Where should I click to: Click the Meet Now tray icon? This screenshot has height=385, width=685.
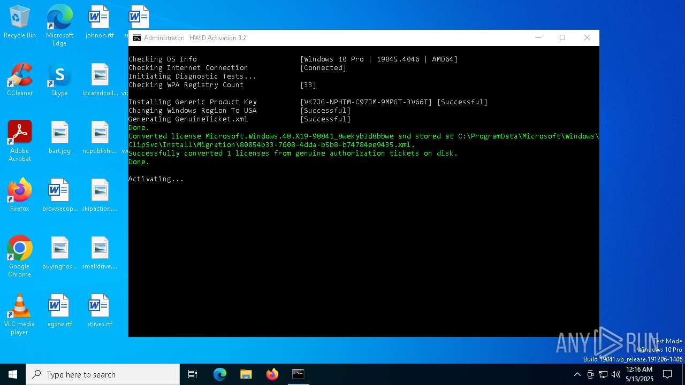(590, 374)
